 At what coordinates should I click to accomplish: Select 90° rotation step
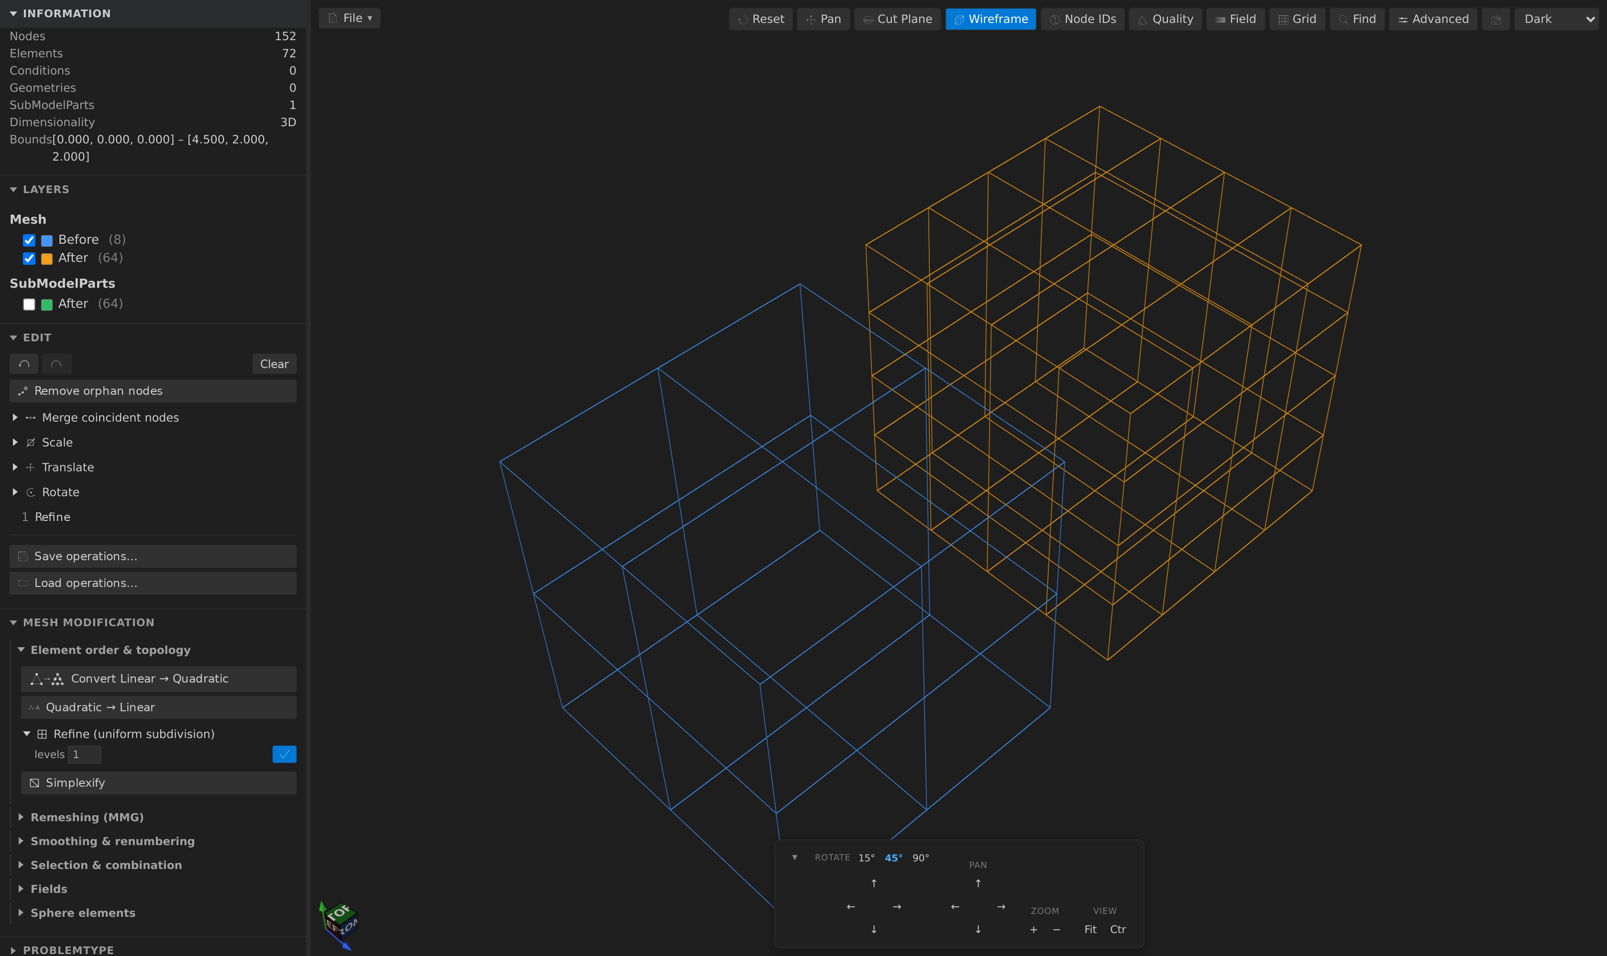click(921, 858)
